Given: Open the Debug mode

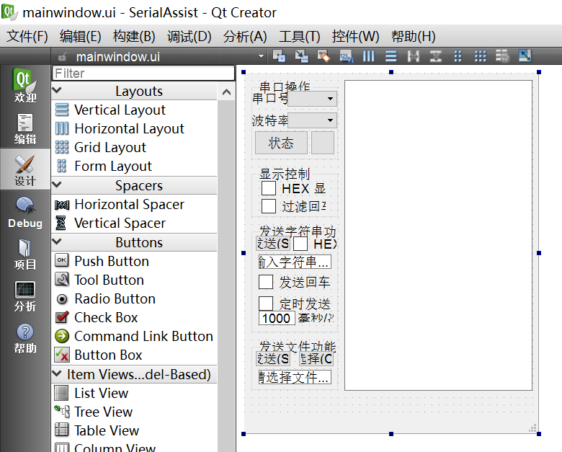Looking at the screenshot, I should (x=25, y=212).
